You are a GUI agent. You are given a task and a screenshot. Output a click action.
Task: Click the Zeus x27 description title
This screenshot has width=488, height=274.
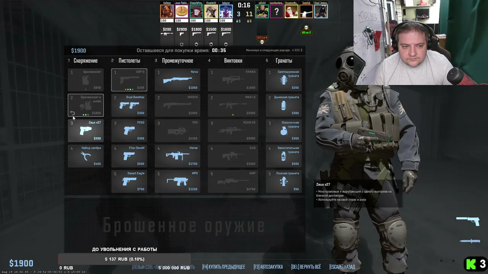coord(323,185)
